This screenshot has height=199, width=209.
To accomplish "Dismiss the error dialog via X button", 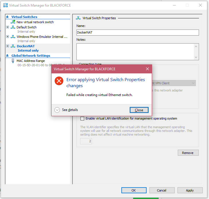I will [147, 69].
